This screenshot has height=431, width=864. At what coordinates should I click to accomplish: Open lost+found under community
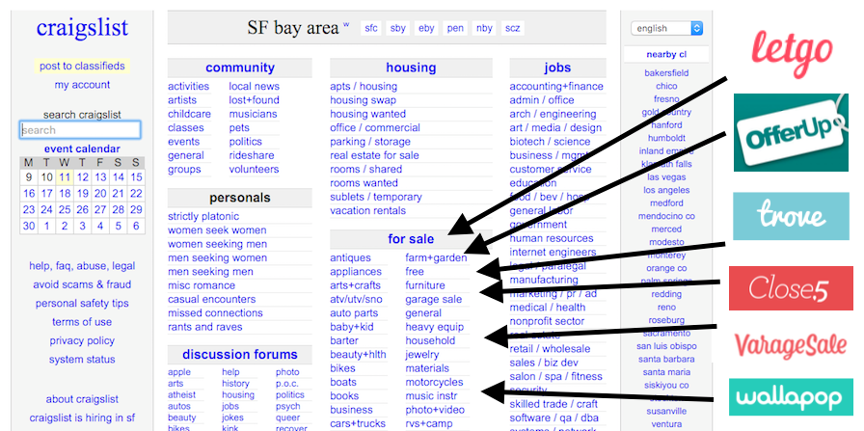click(x=254, y=100)
